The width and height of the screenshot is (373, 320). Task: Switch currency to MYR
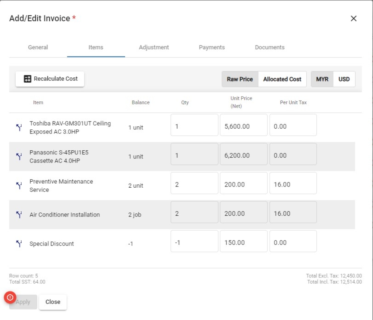322,79
